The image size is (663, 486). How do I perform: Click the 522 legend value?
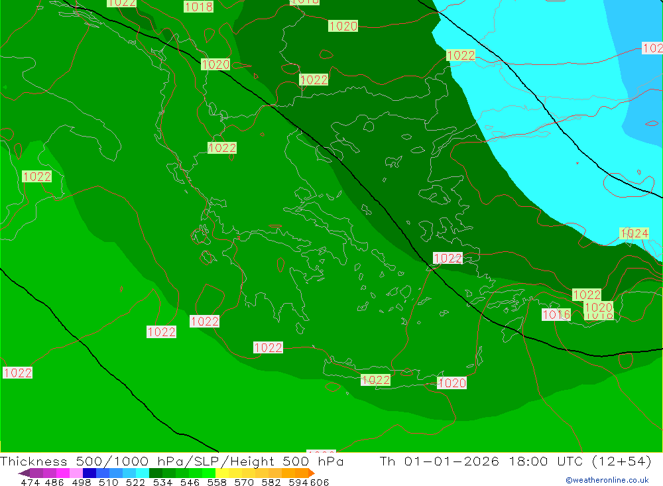point(135,482)
